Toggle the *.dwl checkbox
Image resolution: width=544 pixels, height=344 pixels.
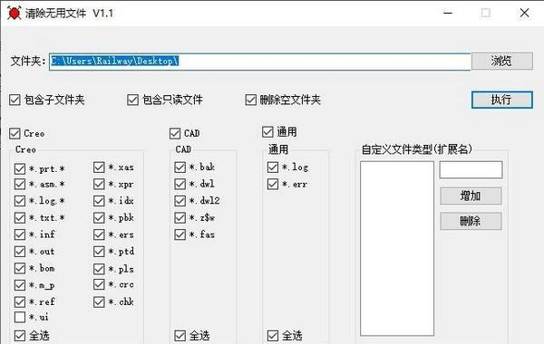(x=180, y=184)
